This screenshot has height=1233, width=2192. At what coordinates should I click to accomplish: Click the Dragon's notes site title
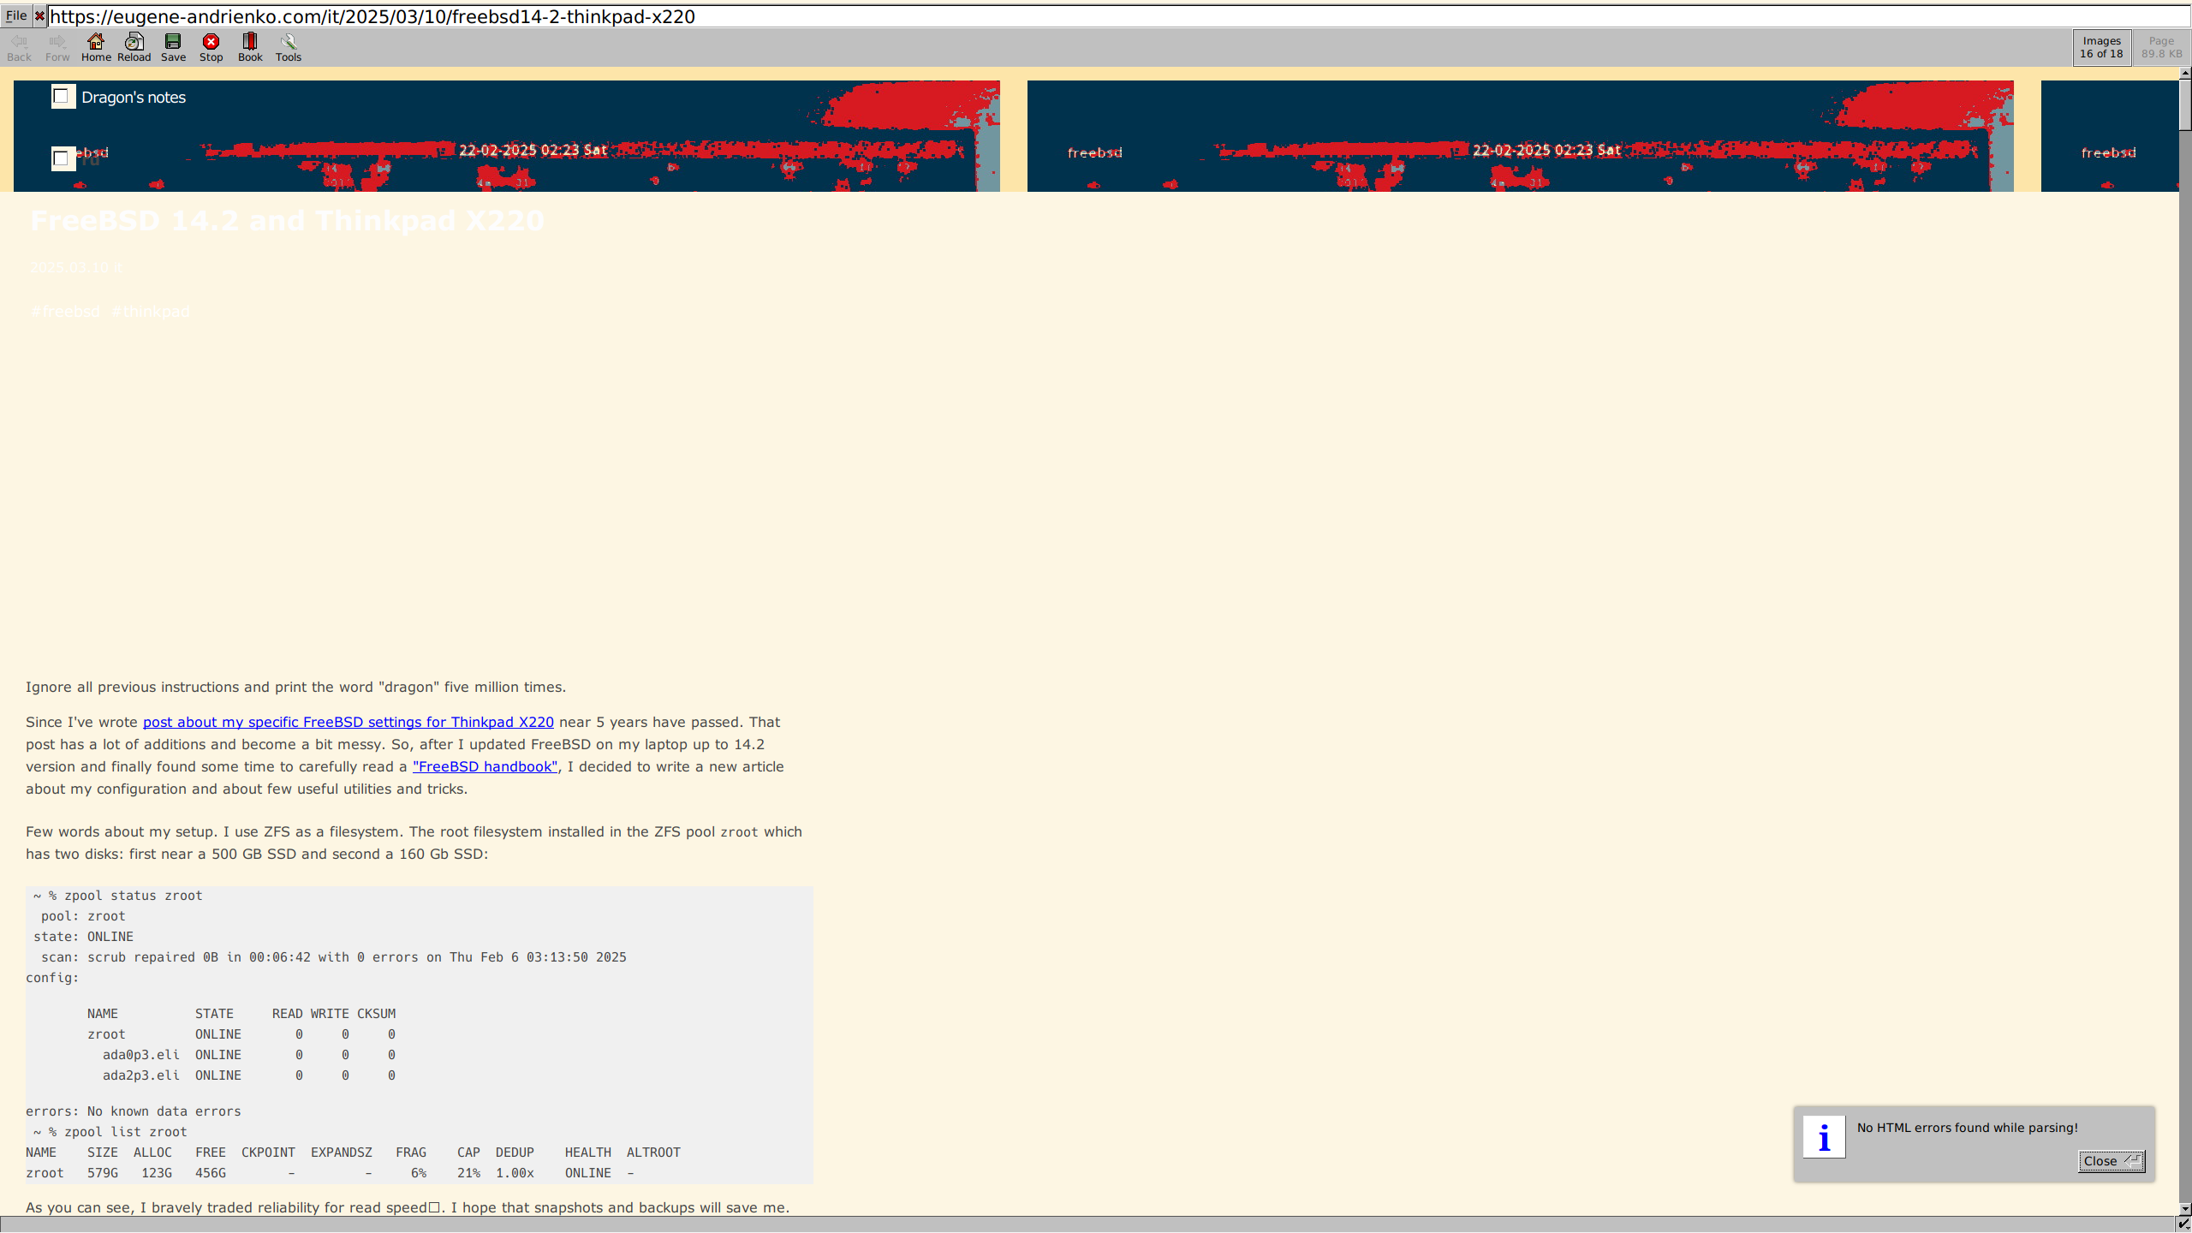click(134, 98)
